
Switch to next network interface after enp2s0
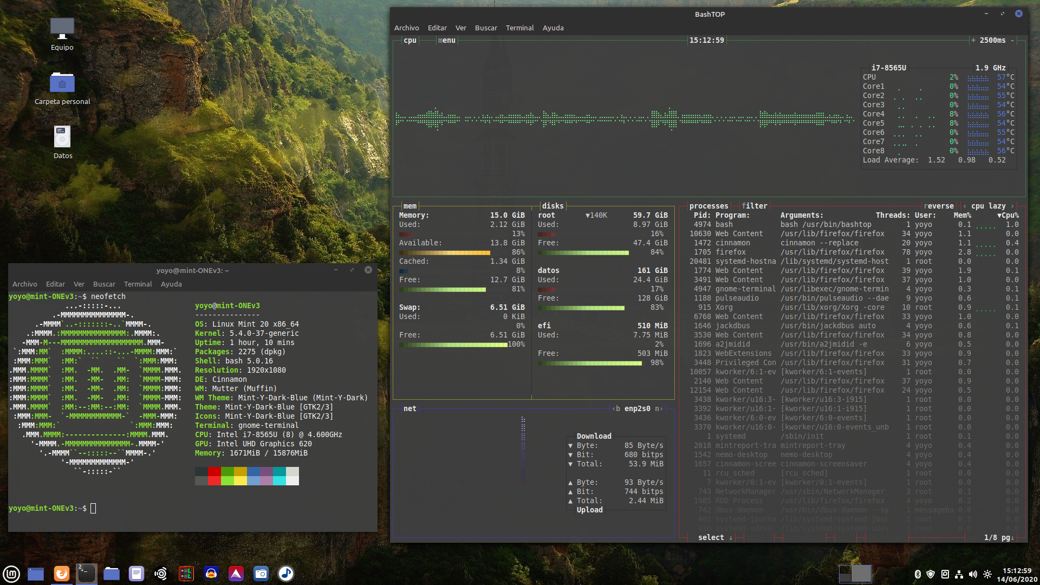(658, 408)
